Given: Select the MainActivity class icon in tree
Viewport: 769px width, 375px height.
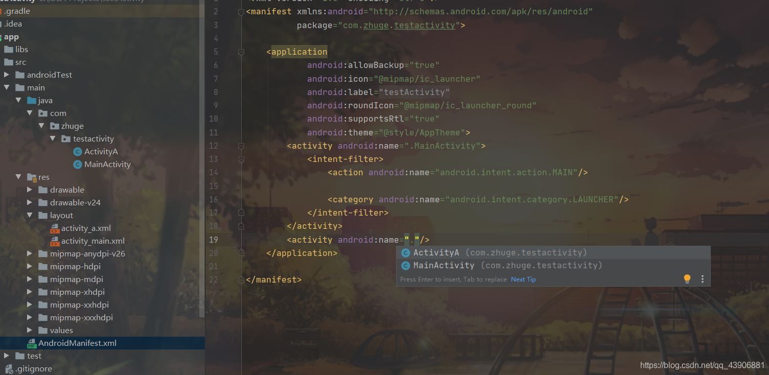Looking at the screenshot, I should 78,164.
